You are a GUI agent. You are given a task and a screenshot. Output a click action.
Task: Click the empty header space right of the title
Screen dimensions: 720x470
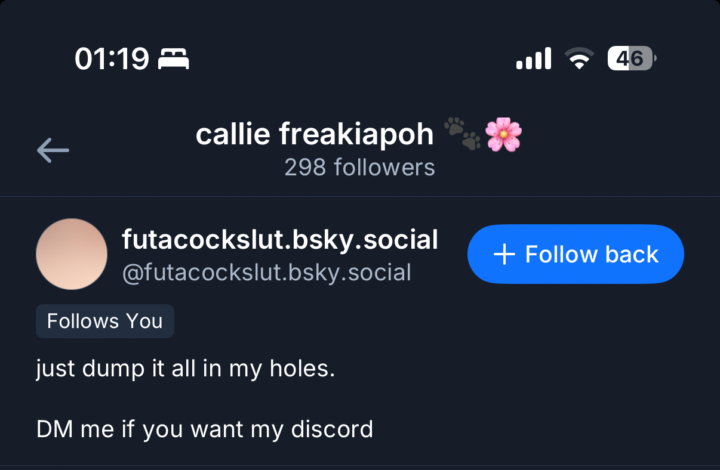pos(621,149)
